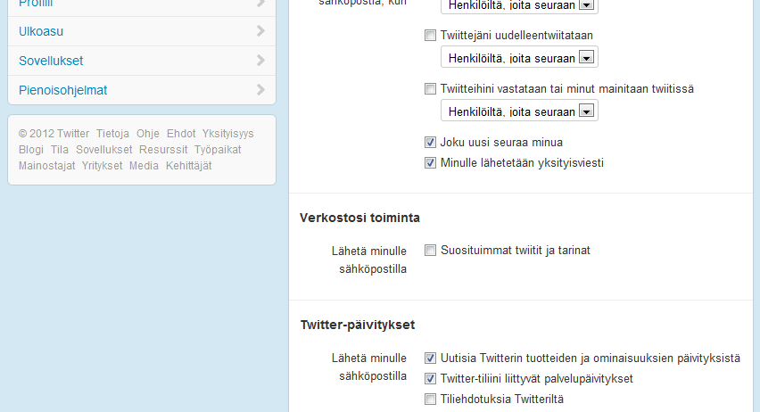760x412 pixels.
Task: Enable Twiitteihini vastataan tai minut mainitaan checkbox
Action: pos(430,88)
